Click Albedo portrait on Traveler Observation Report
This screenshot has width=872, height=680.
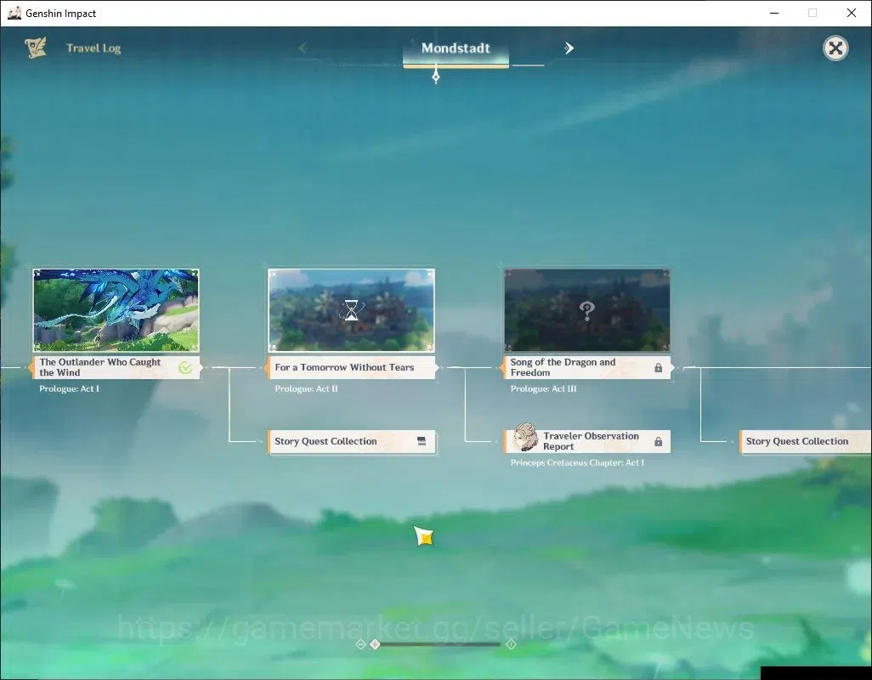point(524,437)
